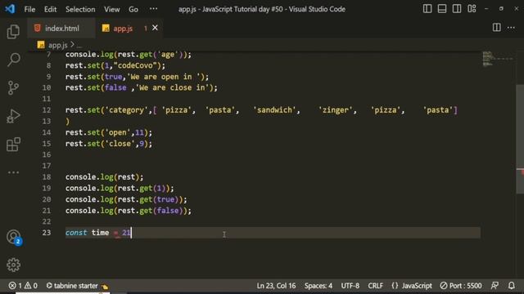Open the feedback icon in status bar
This screenshot has width=524, height=294.
click(x=495, y=286)
